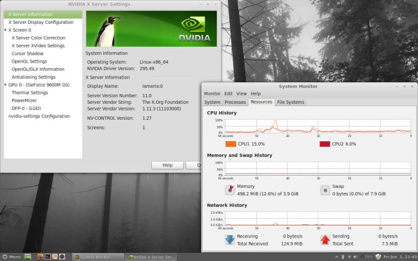418x261 pixels.
Task: Click the battery 79% indicator
Action: tap(366, 257)
